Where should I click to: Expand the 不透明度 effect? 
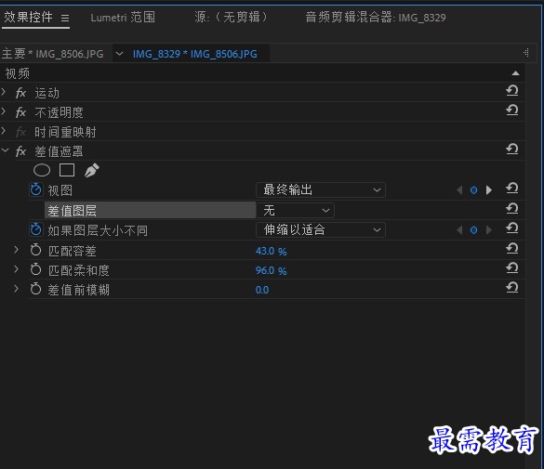(x=4, y=111)
